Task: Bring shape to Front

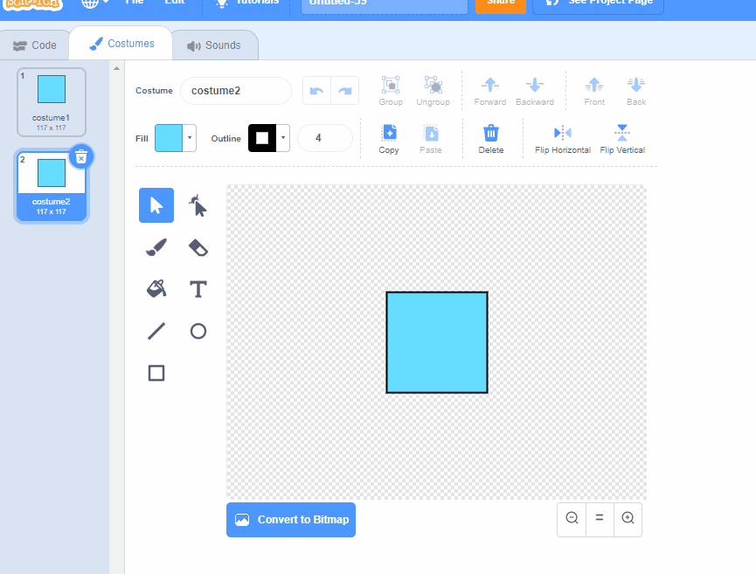Action: click(594, 91)
